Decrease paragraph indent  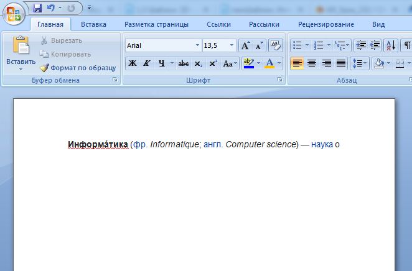coord(361,45)
